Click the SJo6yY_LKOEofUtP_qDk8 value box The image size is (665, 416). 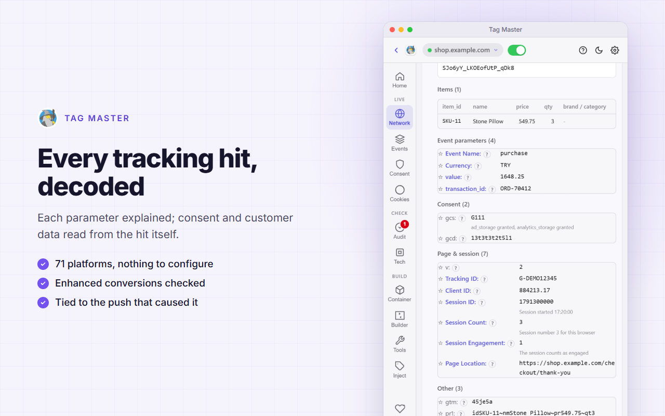pos(527,70)
